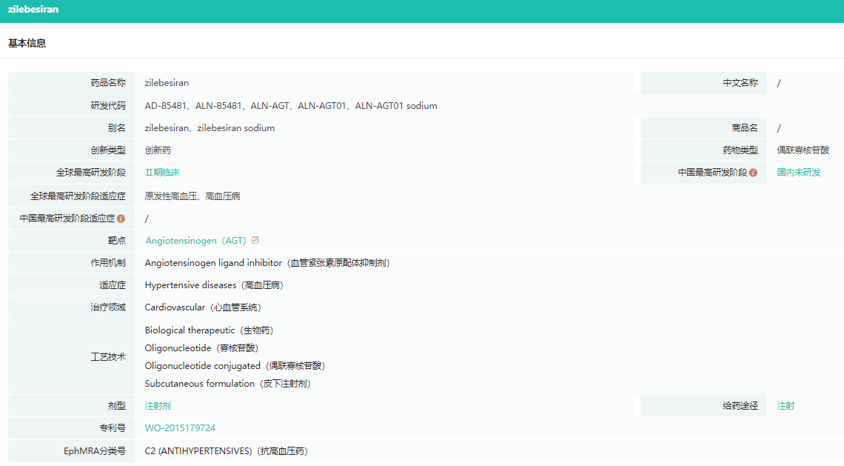Select the 基本信息 section heading
This screenshot has height=466, width=844.
[x=27, y=43]
